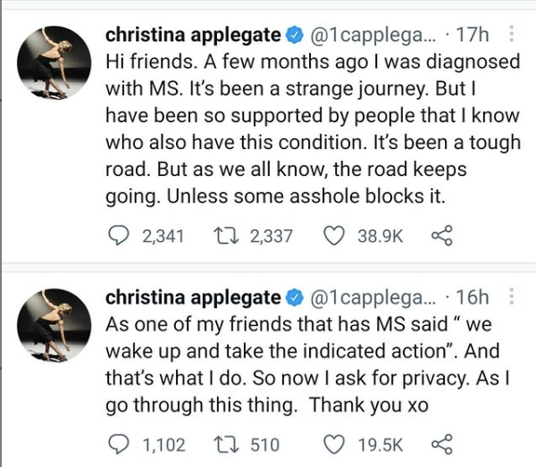536x467 pixels.
Task: Share the first tweet
Action: click(x=440, y=236)
